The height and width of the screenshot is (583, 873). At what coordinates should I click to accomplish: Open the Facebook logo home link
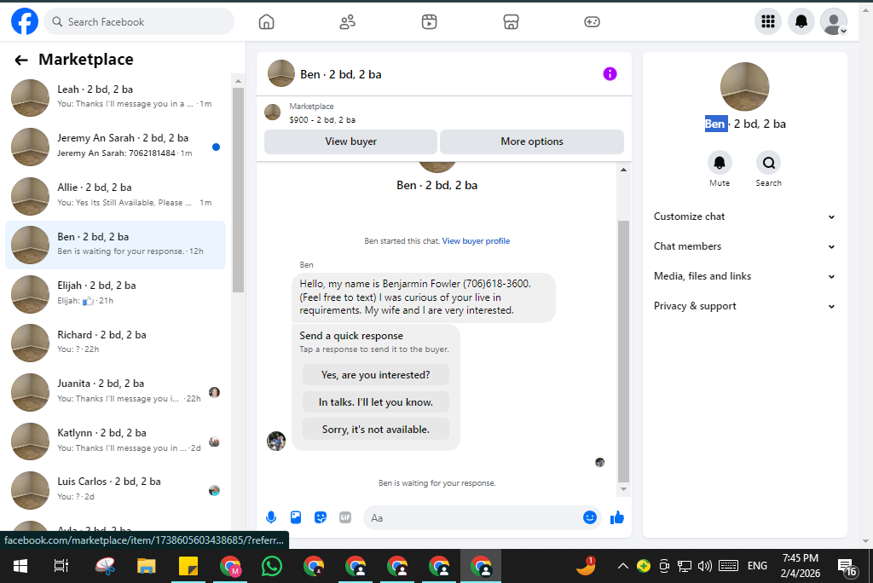tap(25, 21)
